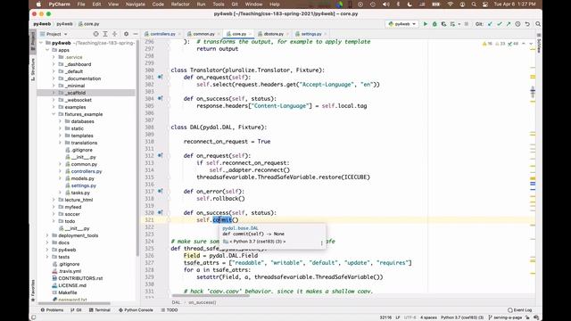This screenshot has height=321, width=571.
Task: Collapse the fixtures_example folder
Action: [54, 114]
